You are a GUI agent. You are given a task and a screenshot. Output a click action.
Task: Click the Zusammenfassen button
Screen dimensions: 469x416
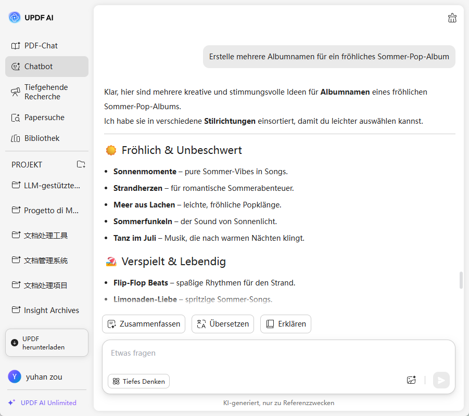(x=144, y=324)
